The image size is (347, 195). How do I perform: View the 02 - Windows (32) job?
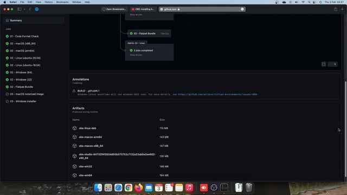[x=21, y=80]
